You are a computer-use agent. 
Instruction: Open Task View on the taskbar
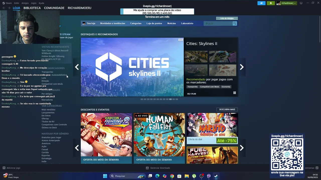point(150,176)
